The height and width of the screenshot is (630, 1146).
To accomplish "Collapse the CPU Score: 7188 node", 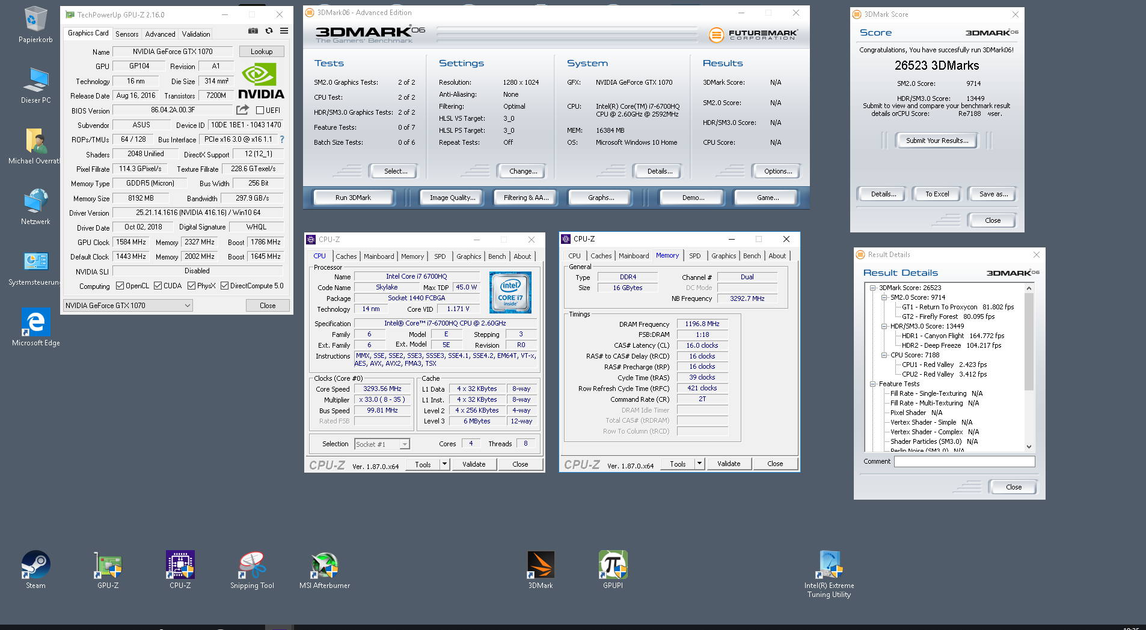I will [x=884, y=355].
